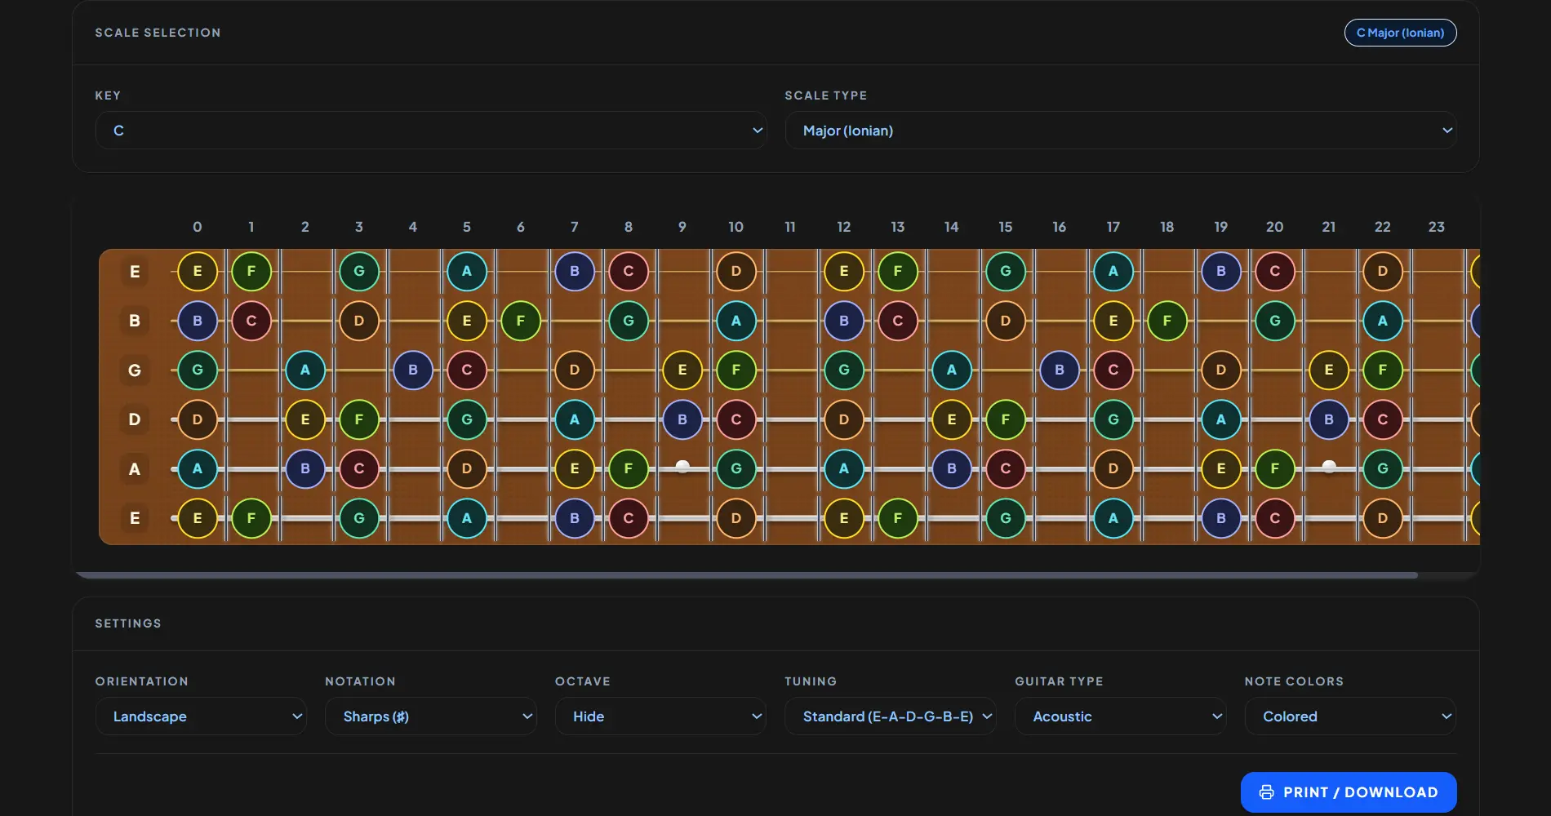Open the Scale Type dropdown showing Major (Ionian)
The width and height of the screenshot is (1551, 816).
click(x=1121, y=131)
